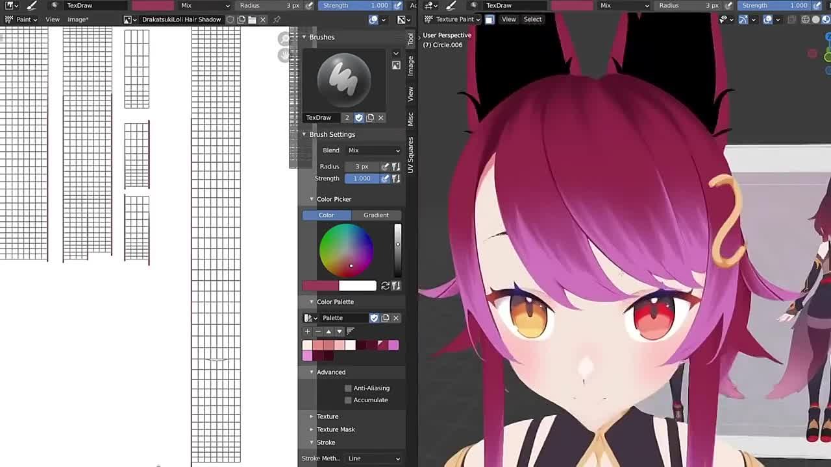The image size is (831, 467).
Task: Move palette color up arrow
Action: [329, 331]
